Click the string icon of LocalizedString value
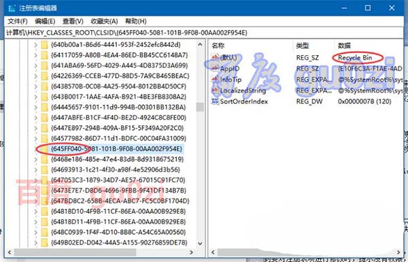Viewport: 408px width, 262px height. (x=215, y=91)
